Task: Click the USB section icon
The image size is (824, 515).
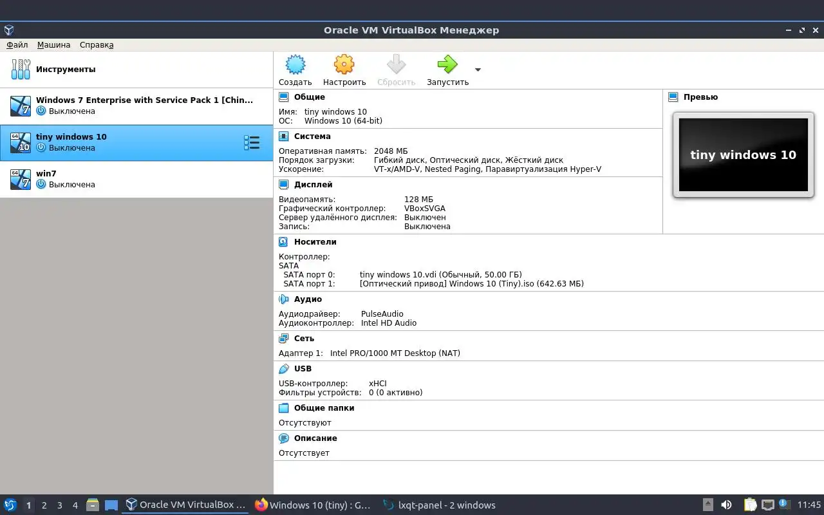Action: point(284,369)
